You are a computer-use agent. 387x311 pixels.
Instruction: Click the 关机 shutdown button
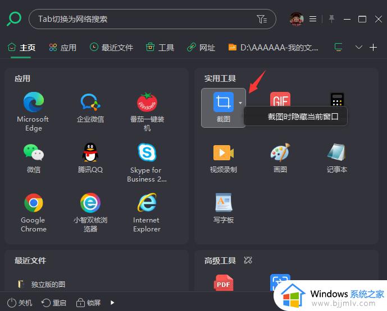click(20, 303)
